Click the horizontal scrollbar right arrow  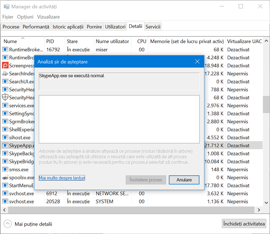pyautogui.click(x=259, y=210)
